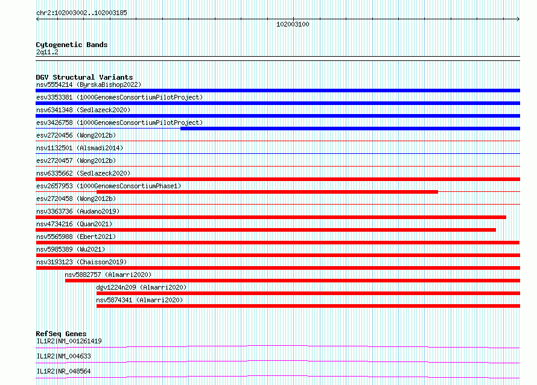
Task: Click the chr2:102003002..102003185 region label
Action: point(81,13)
